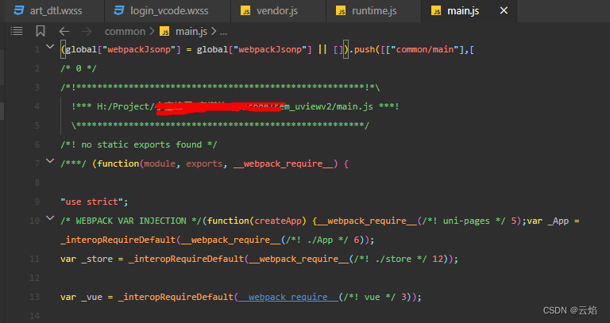Screen dimensions: 610x323
Task: Click the underlined __webpack_require__ on line 13
Action: pos(283,296)
